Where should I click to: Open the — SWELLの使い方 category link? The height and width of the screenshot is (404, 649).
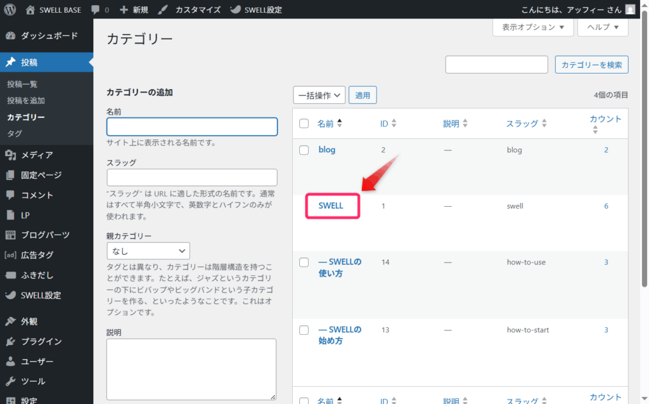point(340,268)
